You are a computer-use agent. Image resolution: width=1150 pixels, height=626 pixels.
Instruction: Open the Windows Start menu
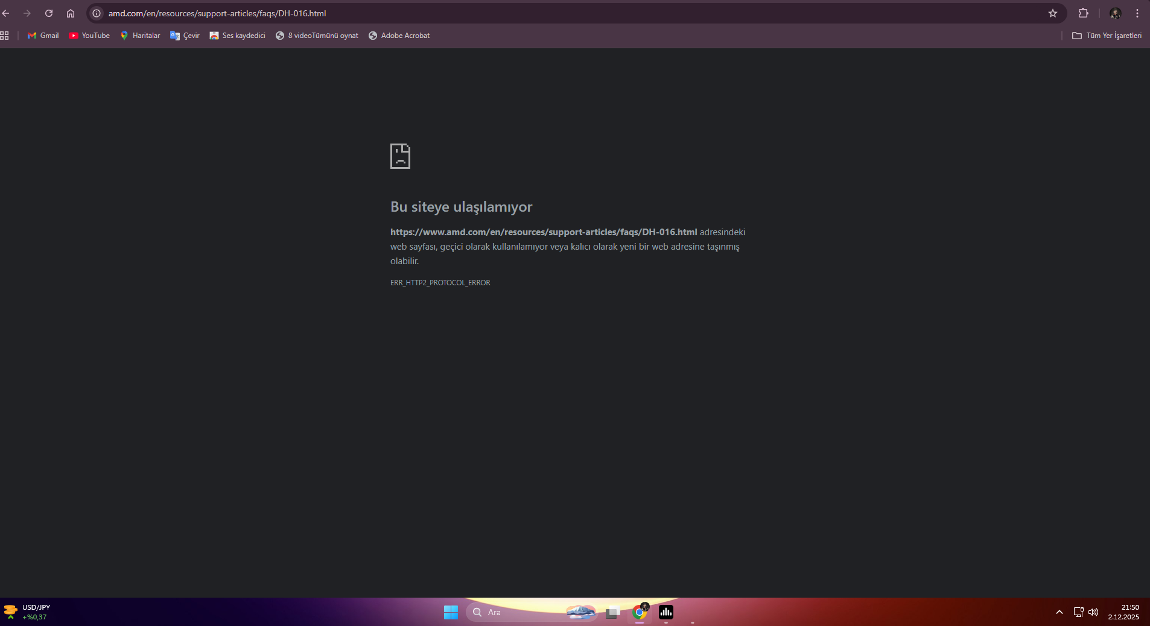click(x=451, y=612)
